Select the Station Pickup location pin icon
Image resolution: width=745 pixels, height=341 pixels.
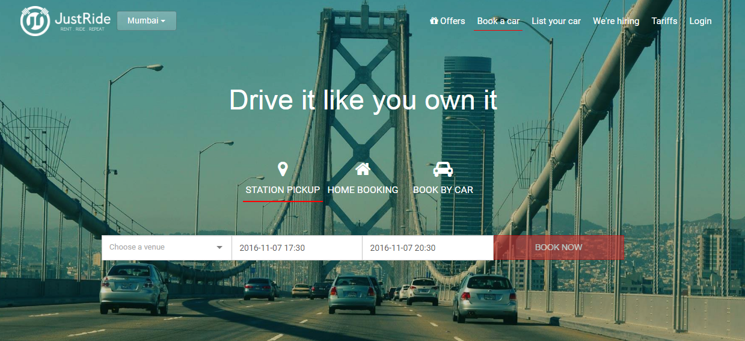[283, 169]
